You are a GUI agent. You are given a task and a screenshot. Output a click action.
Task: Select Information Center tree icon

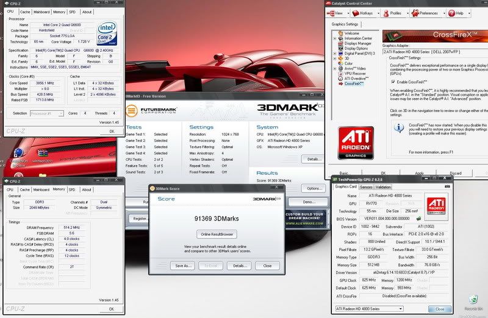(340, 38)
